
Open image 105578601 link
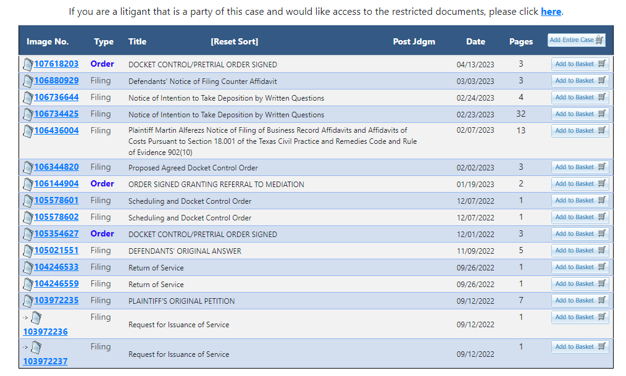click(56, 201)
